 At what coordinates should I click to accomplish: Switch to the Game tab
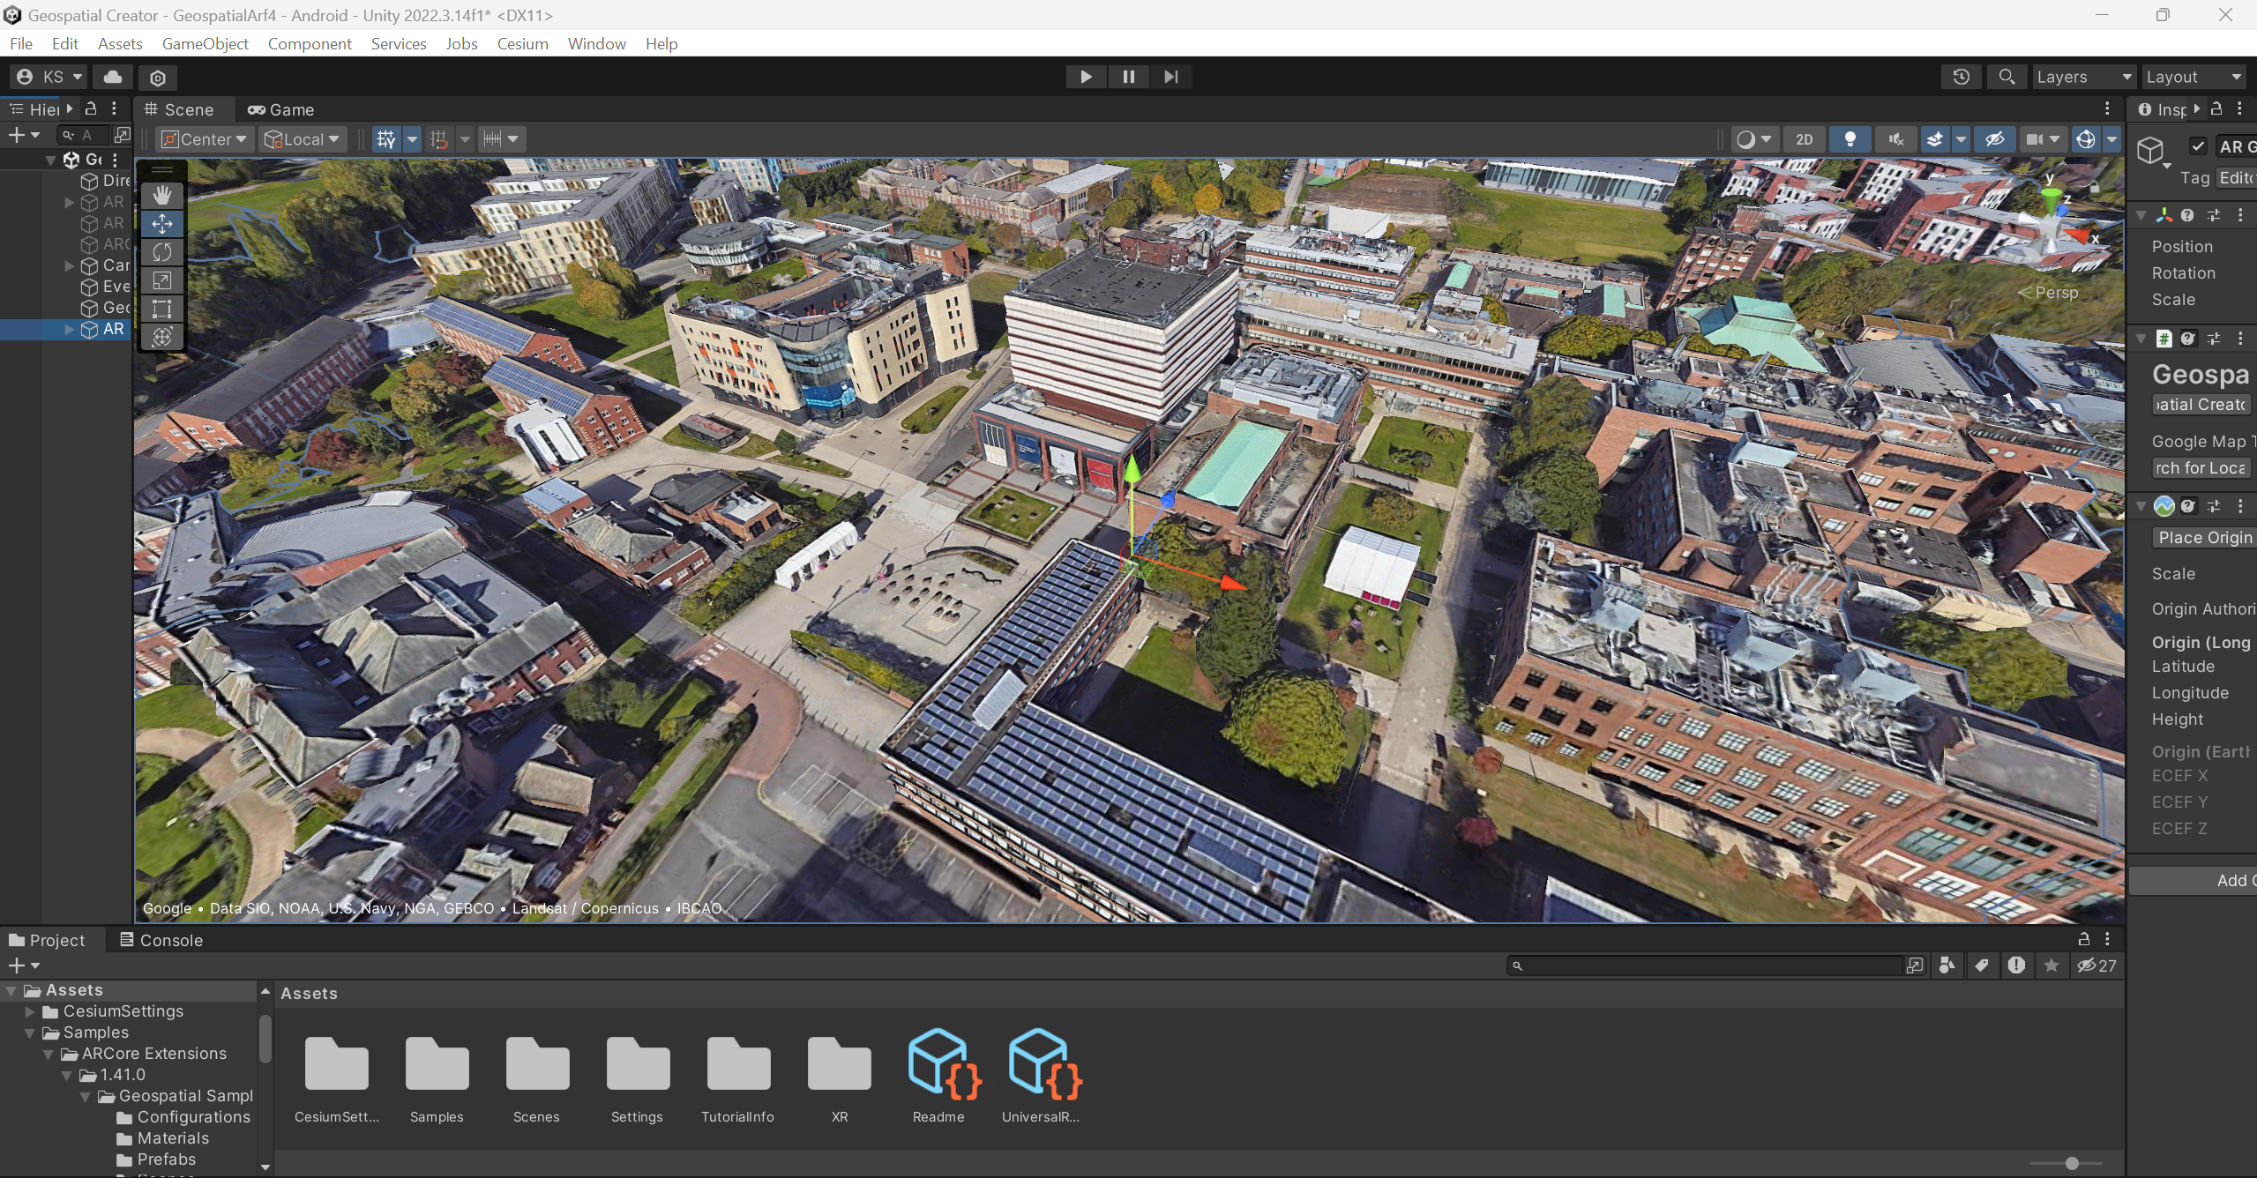(281, 109)
